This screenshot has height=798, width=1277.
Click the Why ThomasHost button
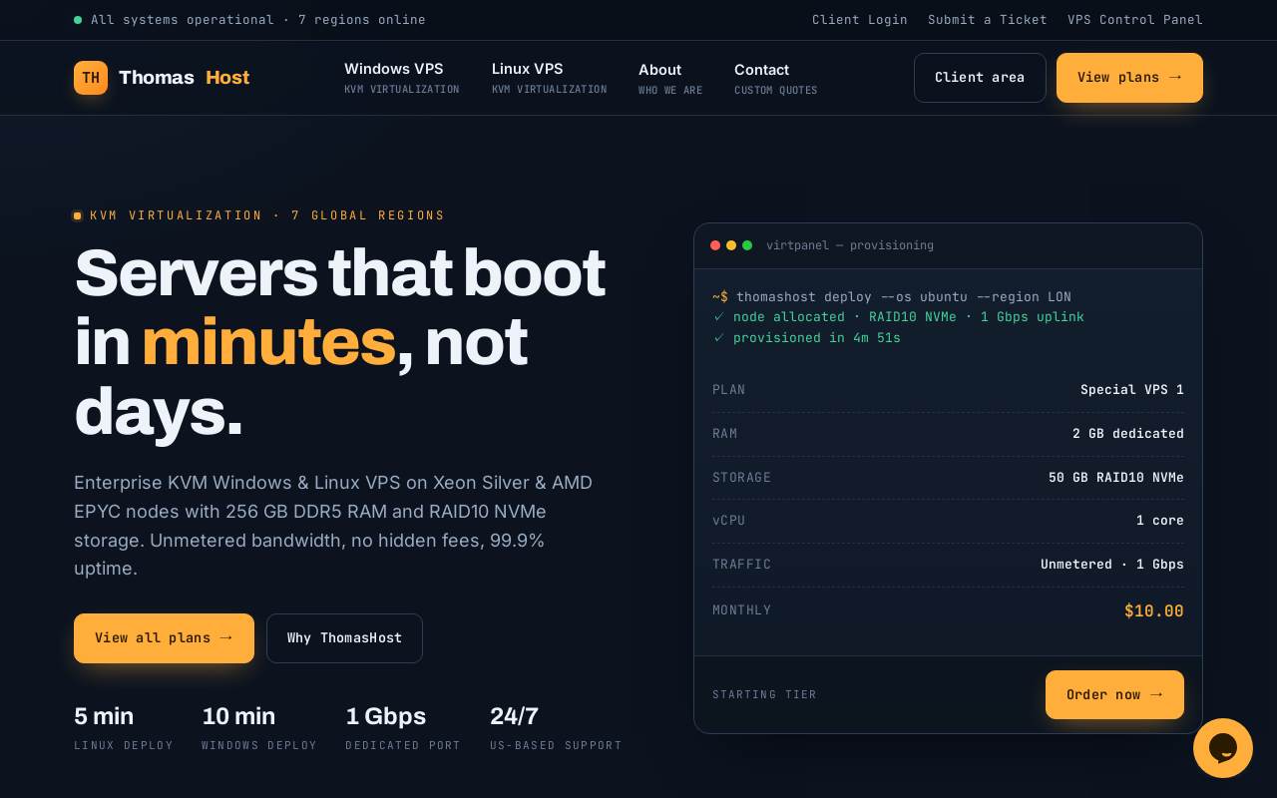click(x=344, y=638)
